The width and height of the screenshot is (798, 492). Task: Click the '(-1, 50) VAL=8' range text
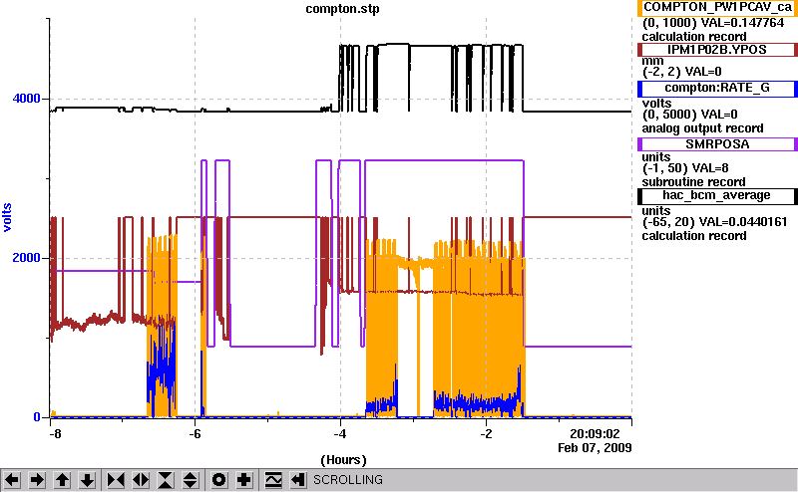coord(685,168)
